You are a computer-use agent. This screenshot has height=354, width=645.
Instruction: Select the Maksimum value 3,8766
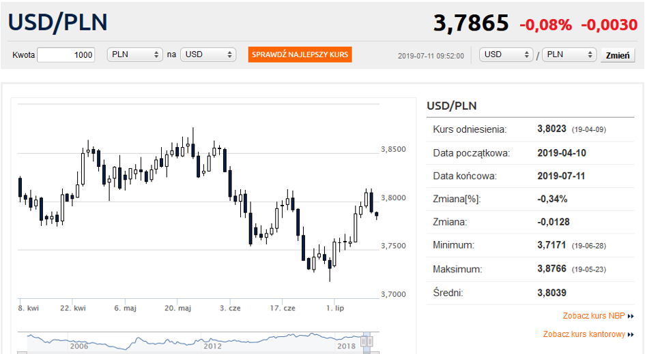(551, 269)
